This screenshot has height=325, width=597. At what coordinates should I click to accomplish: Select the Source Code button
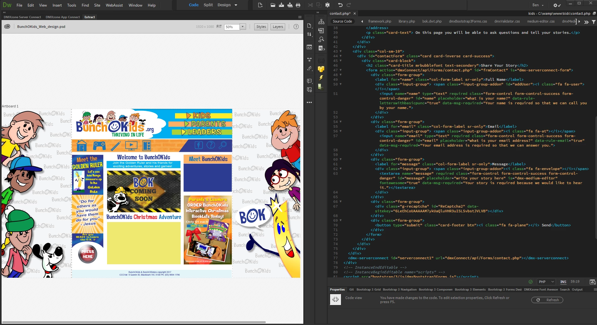pyautogui.click(x=342, y=21)
